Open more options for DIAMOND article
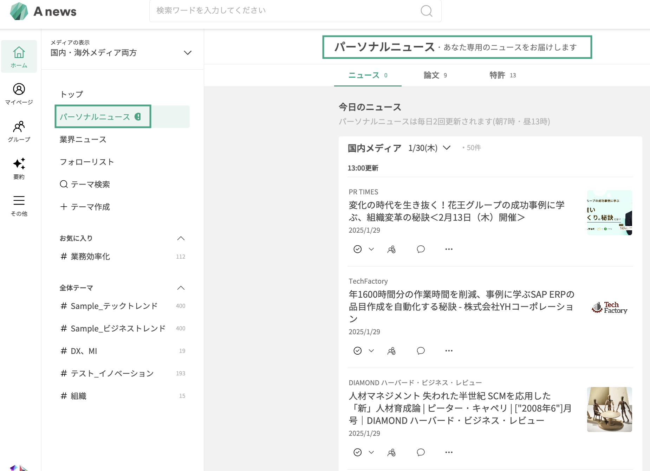 click(x=449, y=452)
